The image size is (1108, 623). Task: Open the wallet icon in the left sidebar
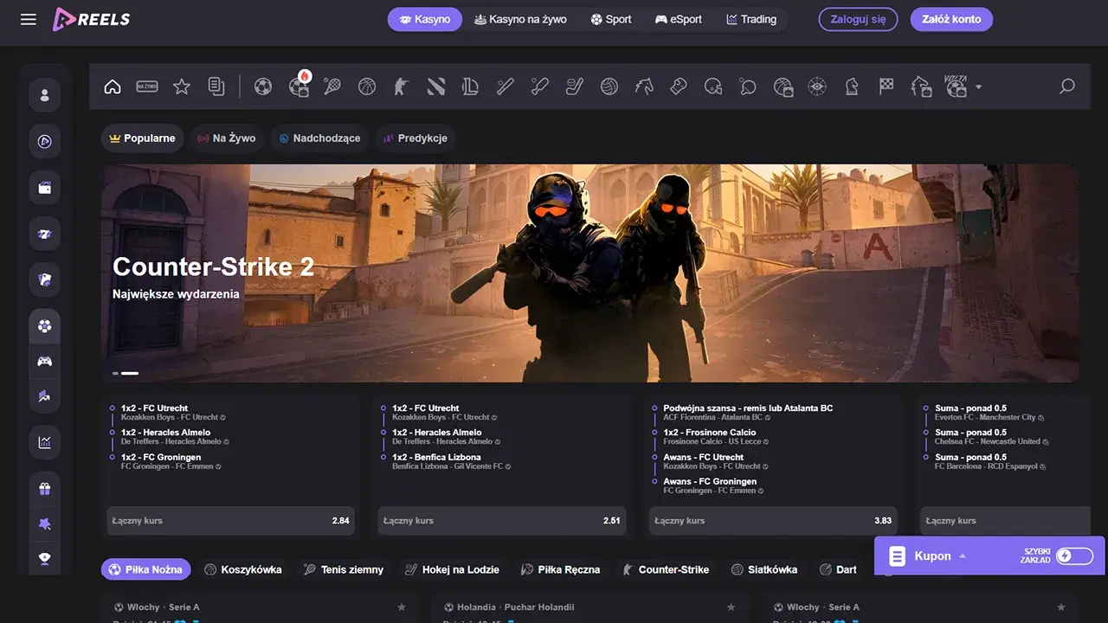click(x=45, y=188)
